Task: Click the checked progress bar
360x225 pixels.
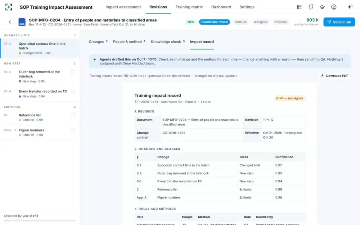Action: point(40,221)
